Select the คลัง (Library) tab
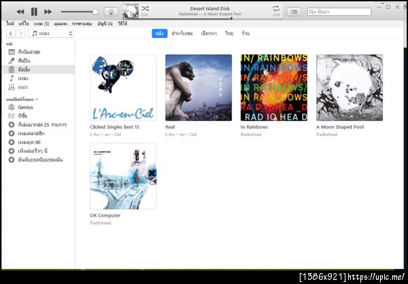Image resolution: width=408 pixels, height=284 pixels. point(160,33)
